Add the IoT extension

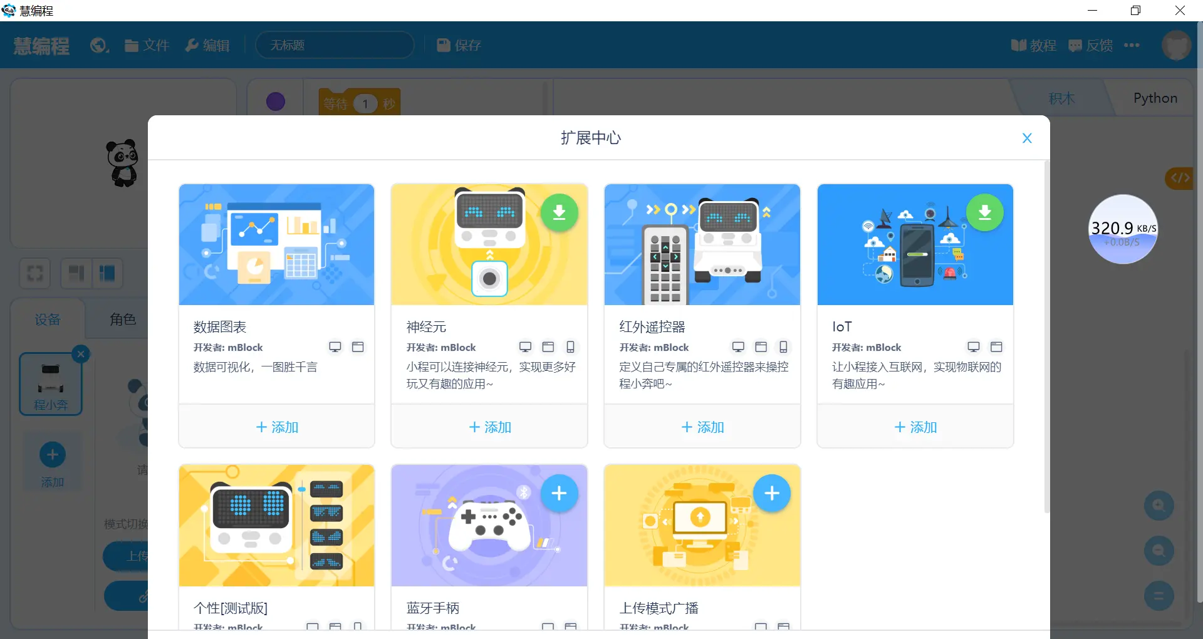(x=915, y=427)
